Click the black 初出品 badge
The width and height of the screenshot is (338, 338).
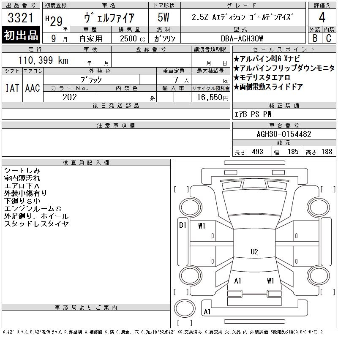21,35
